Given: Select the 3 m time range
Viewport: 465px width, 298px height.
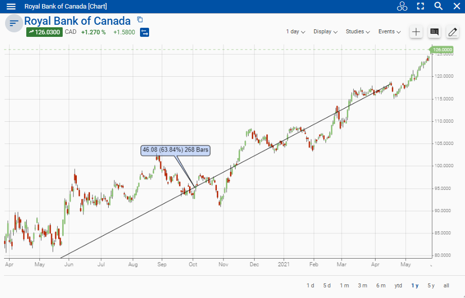Looking at the screenshot, I should coord(362,285).
